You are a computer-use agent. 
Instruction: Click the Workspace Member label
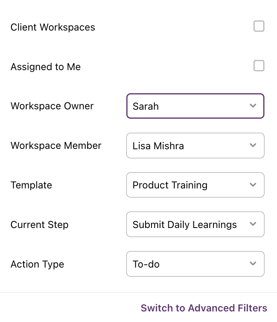(56, 146)
